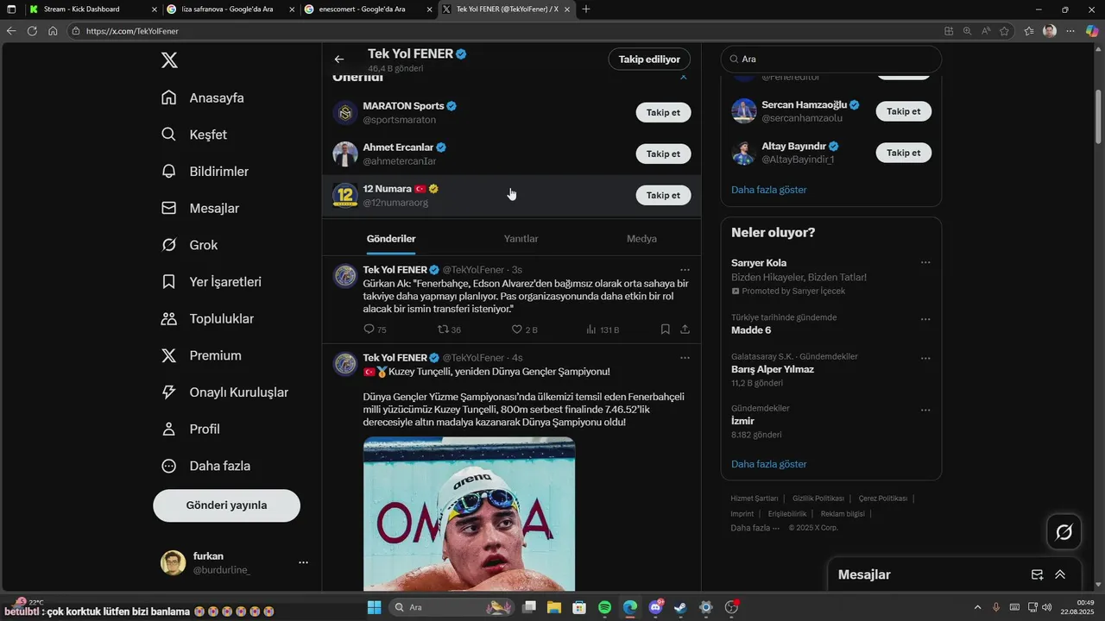Open options for İzmir trend
Screen dimensions: 1105x621
coord(925,410)
